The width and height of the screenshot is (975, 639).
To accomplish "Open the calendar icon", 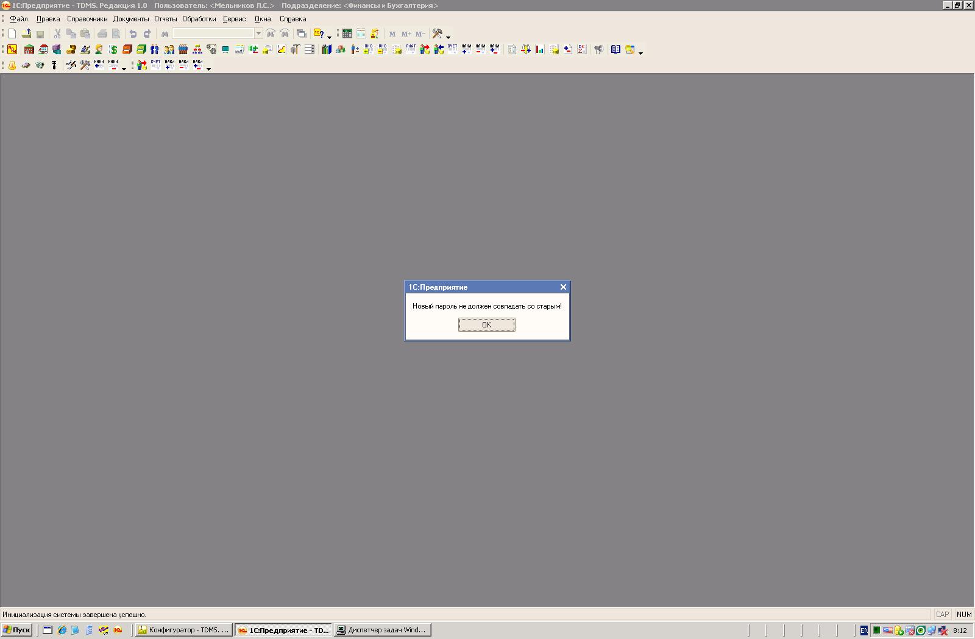I will 361,33.
